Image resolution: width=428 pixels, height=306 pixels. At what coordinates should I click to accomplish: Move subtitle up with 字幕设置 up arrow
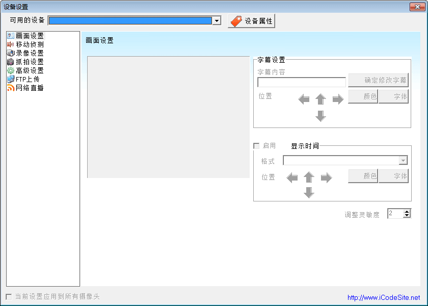tap(320, 99)
